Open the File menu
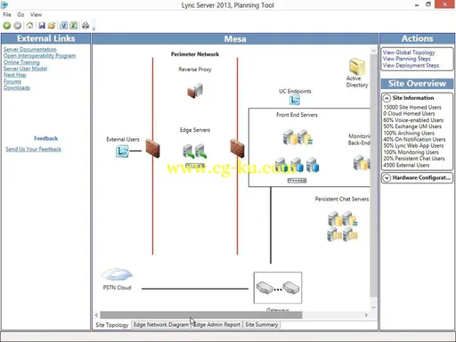This screenshot has width=456, height=342. click(7, 14)
